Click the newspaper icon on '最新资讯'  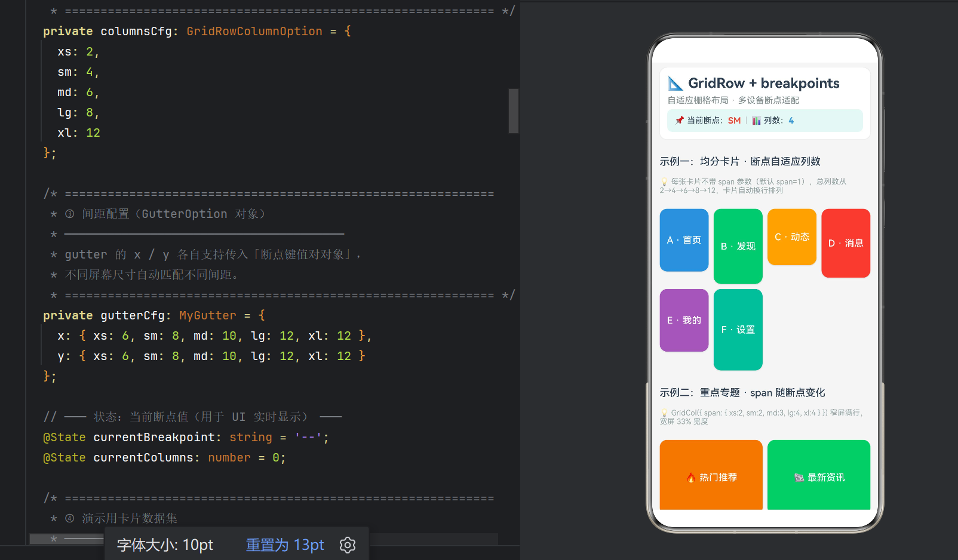pyautogui.click(x=799, y=478)
